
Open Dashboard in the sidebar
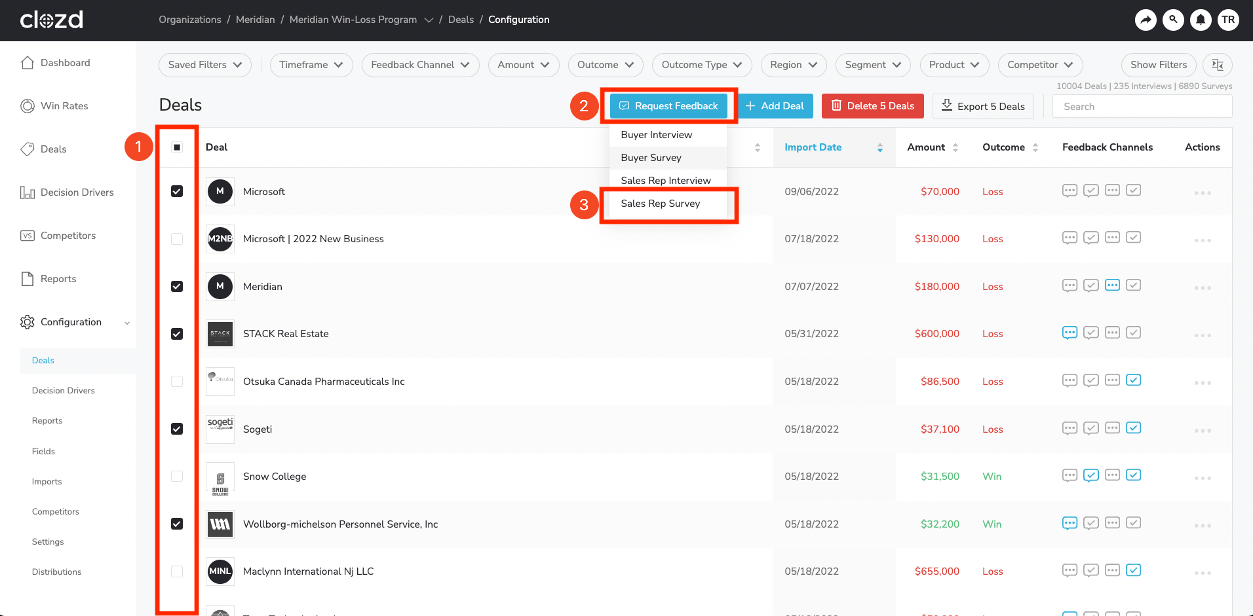tap(56, 63)
